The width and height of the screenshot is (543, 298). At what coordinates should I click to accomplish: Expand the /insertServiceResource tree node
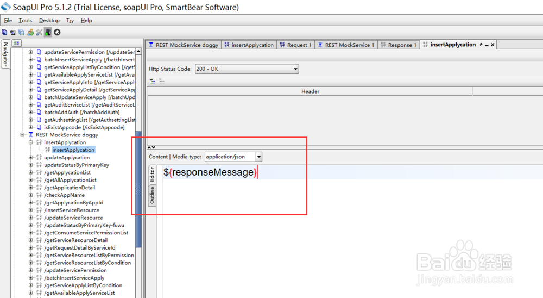31,210
